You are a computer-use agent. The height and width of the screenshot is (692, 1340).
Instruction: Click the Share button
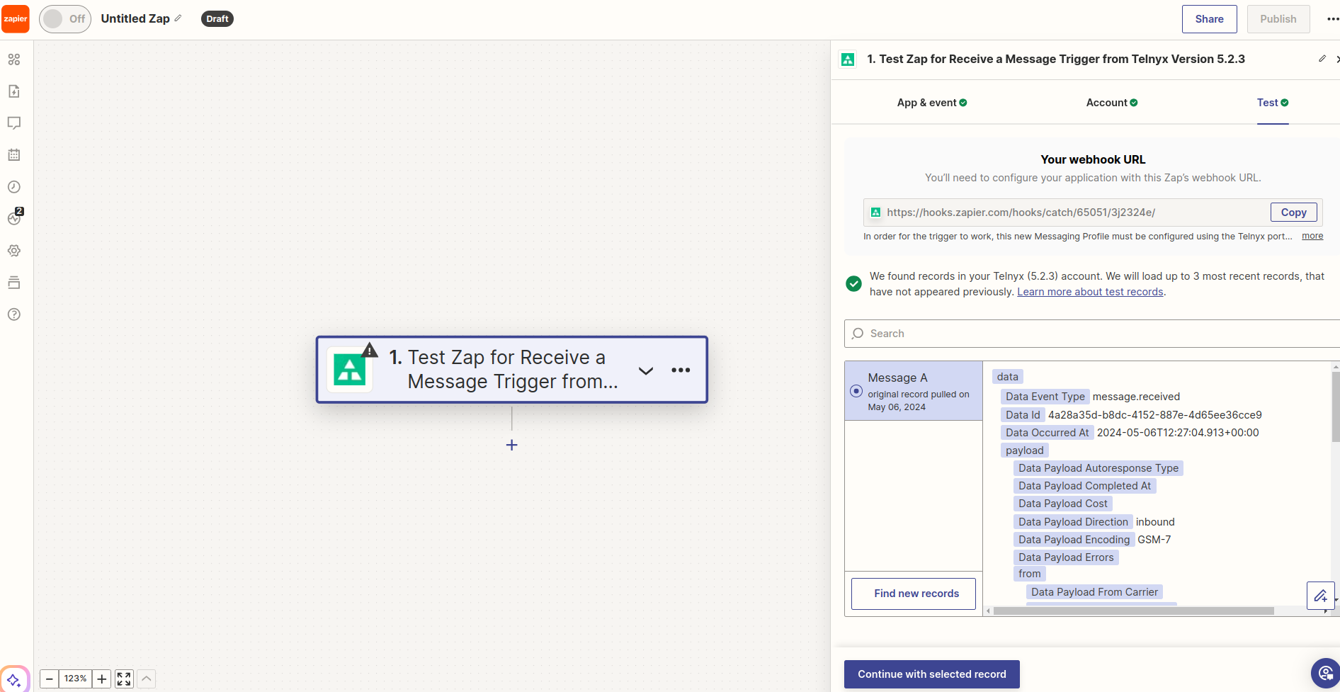1209,19
